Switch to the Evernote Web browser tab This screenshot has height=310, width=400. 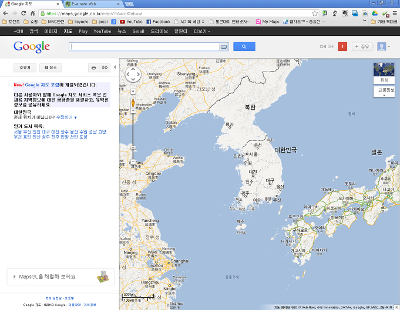pyautogui.click(x=92, y=4)
